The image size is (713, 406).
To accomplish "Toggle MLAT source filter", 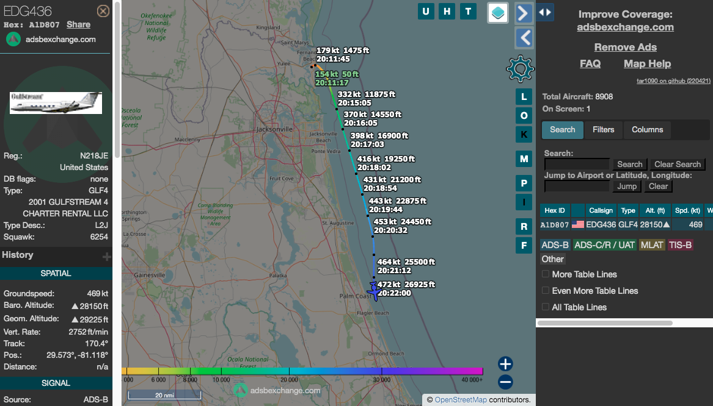I will click(652, 245).
